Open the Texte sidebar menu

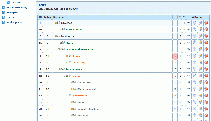click(11, 17)
